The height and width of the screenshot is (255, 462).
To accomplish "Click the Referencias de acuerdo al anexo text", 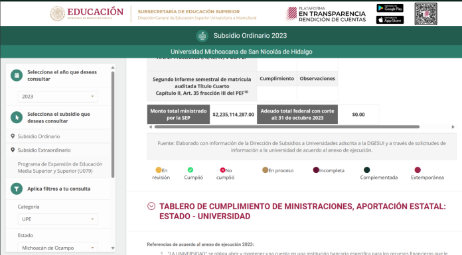I will tap(200, 244).
